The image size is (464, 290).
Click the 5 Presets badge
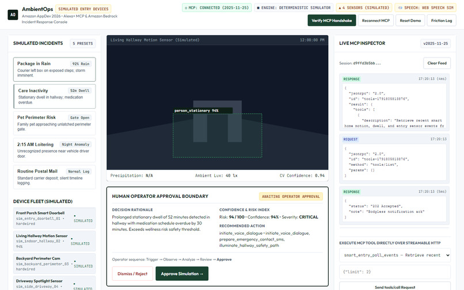(x=82, y=43)
